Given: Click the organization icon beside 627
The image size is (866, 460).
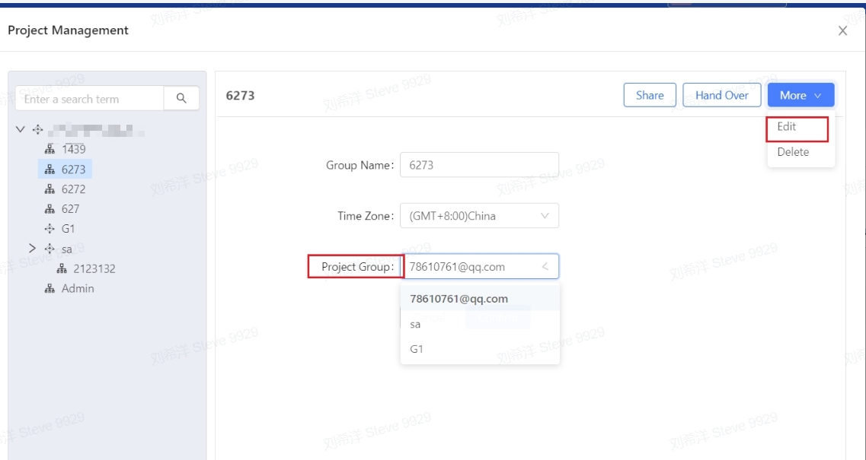Looking at the screenshot, I should pos(50,209).
